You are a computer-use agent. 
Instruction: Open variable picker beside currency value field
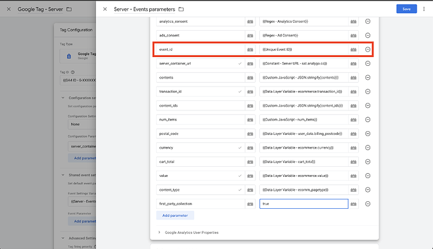point(353,148)
